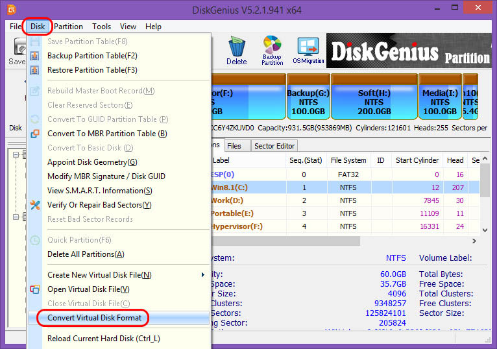Open View S.M.A.R.T. Information

pos(119,191)
